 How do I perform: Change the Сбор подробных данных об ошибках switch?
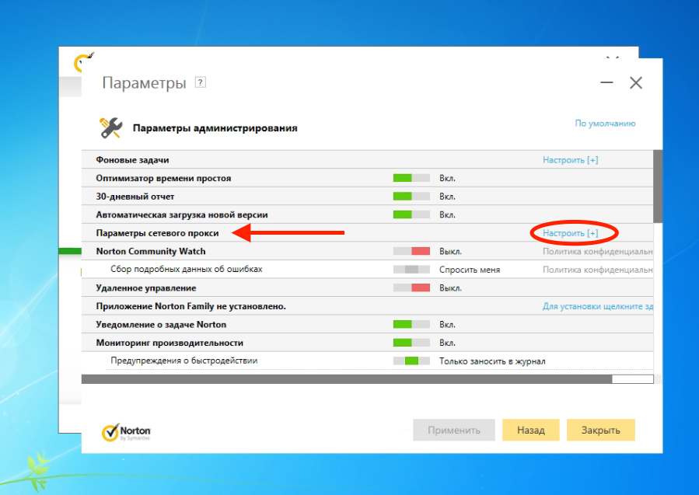(411, 270)
